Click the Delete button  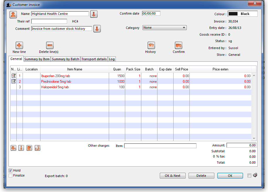click(x=201, y=176)
